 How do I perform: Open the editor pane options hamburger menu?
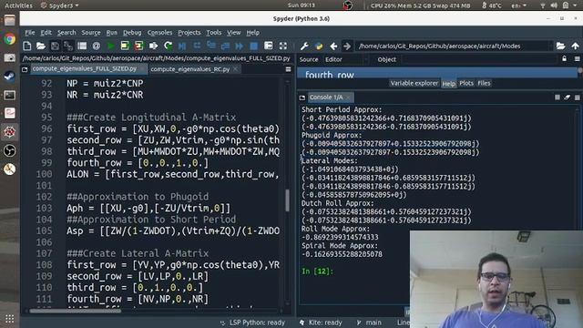288,69
